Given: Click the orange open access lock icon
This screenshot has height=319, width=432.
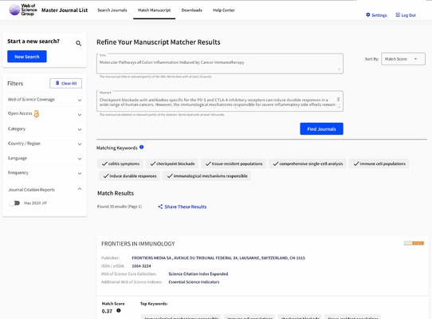Looking at the screenshot, I should (x=37, y=113).
